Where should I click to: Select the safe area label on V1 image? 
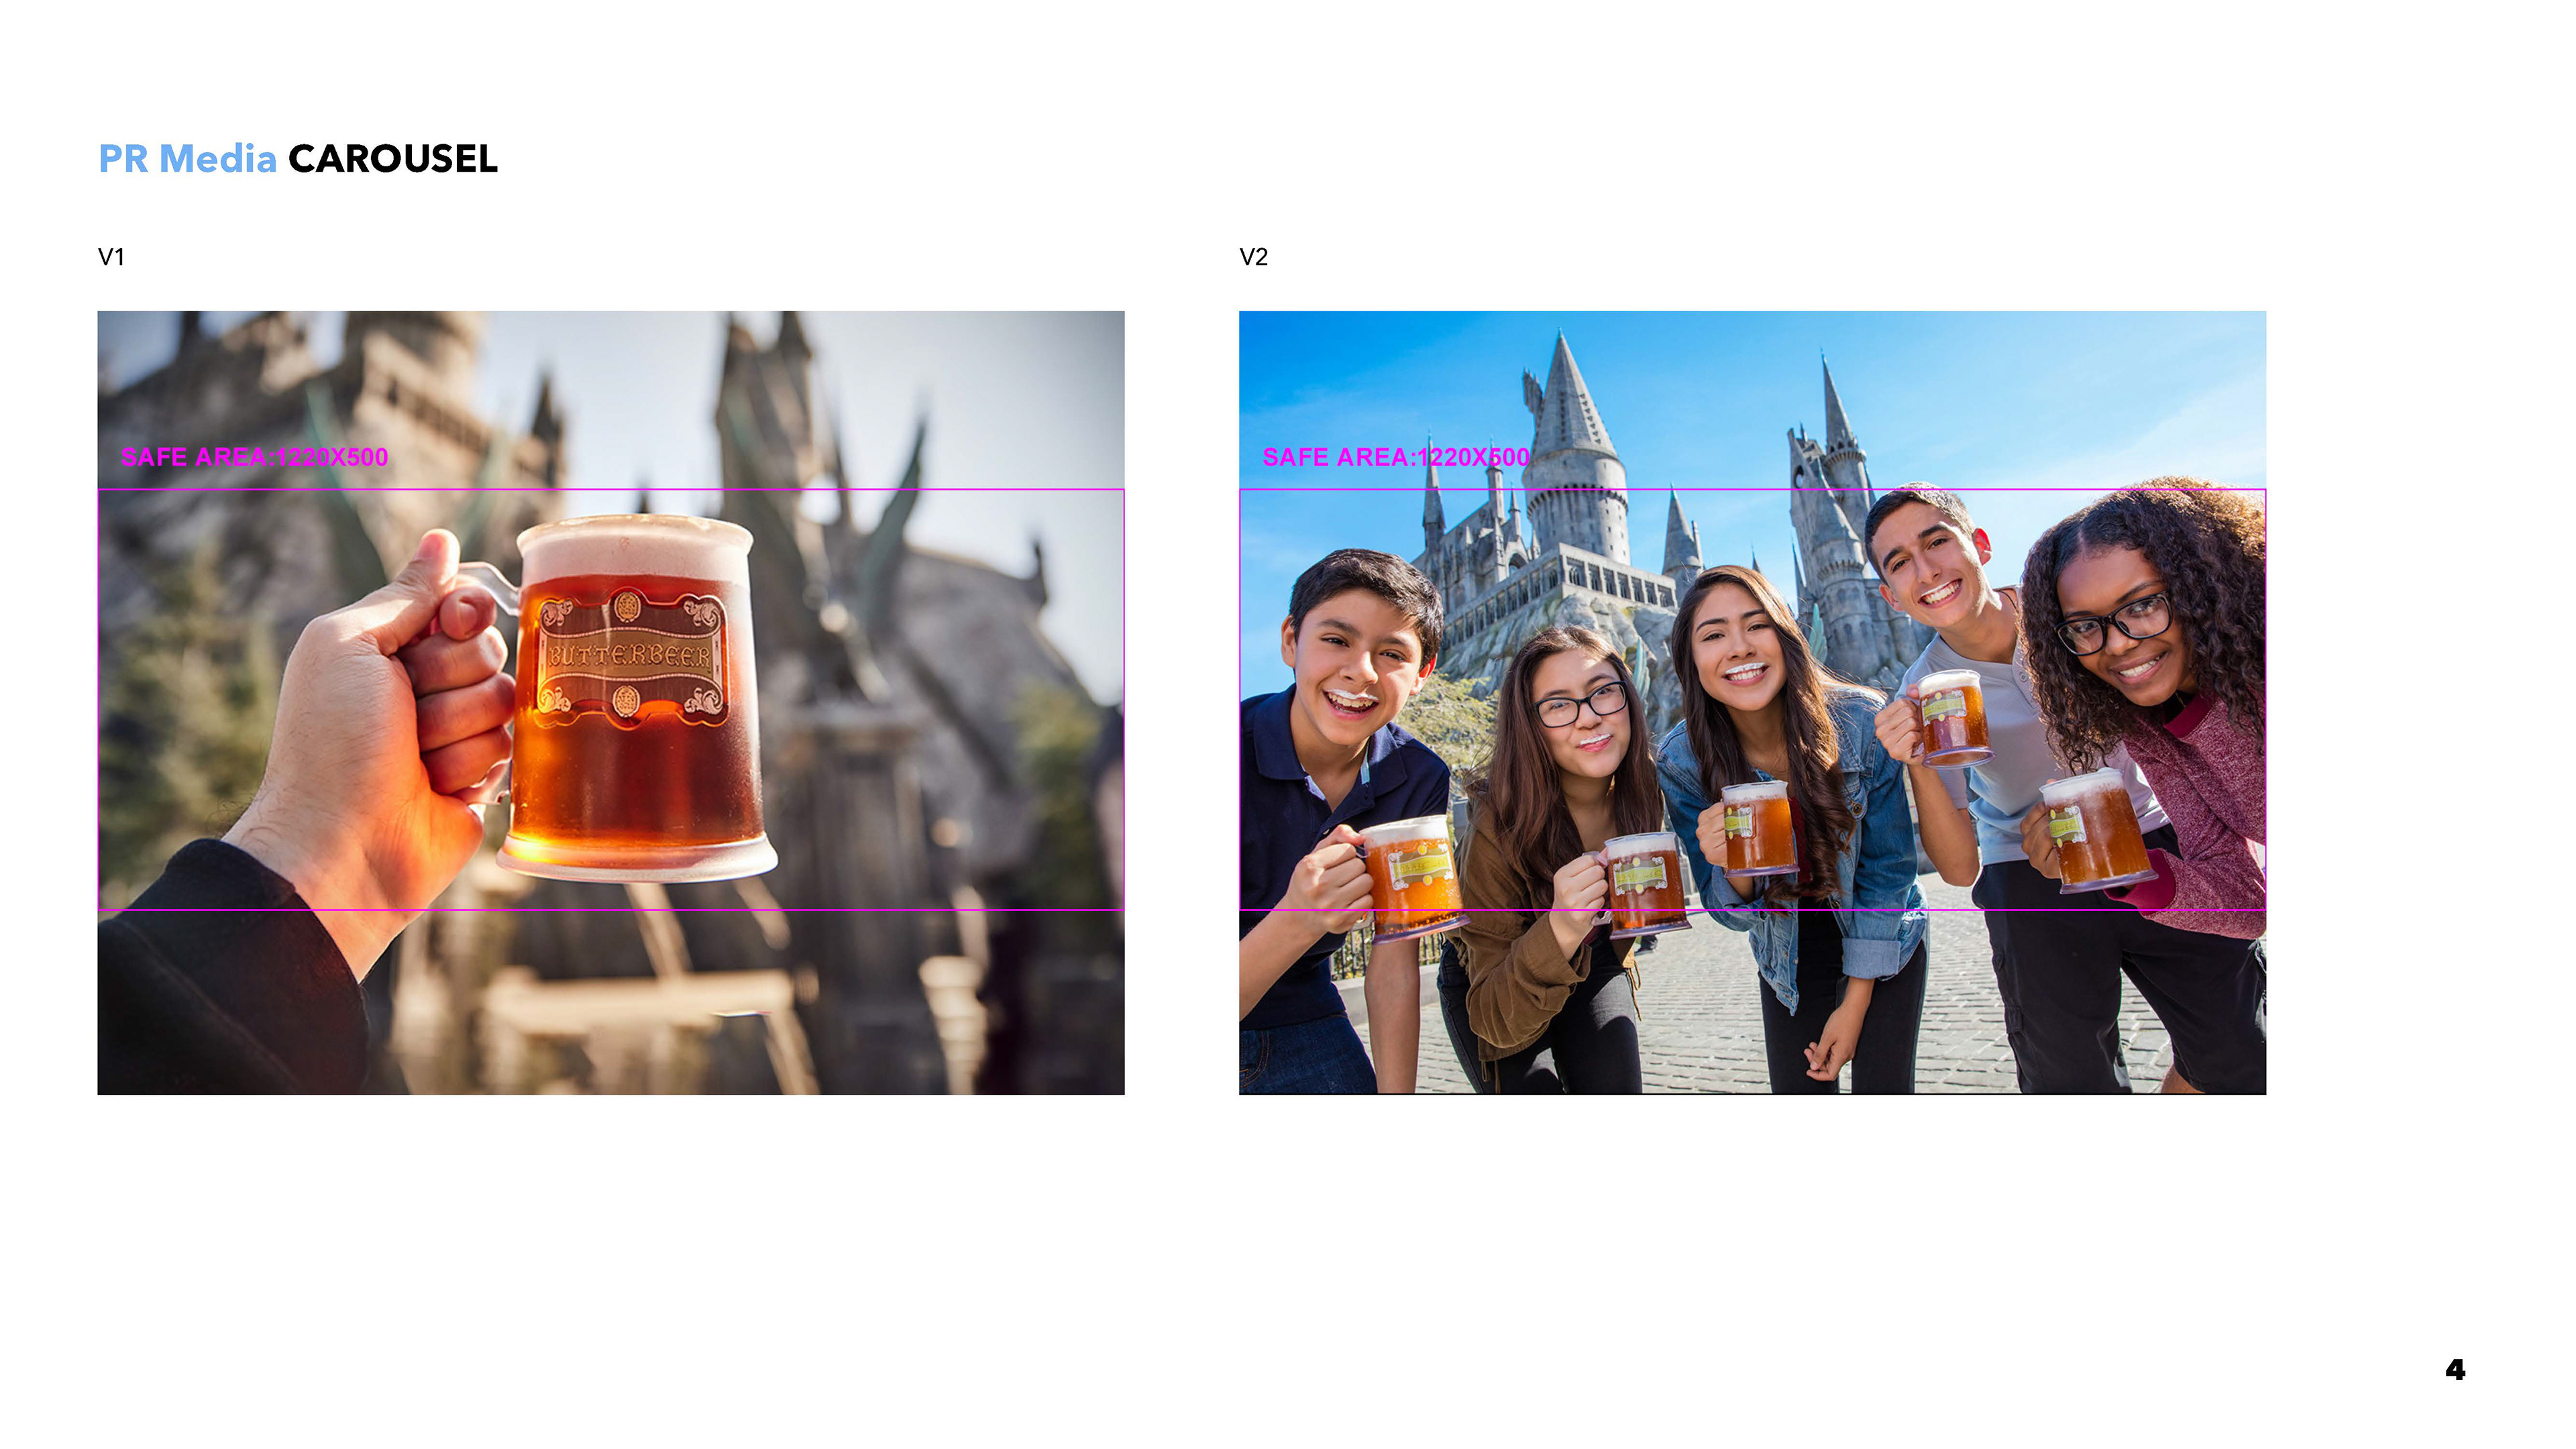(254, 457)
